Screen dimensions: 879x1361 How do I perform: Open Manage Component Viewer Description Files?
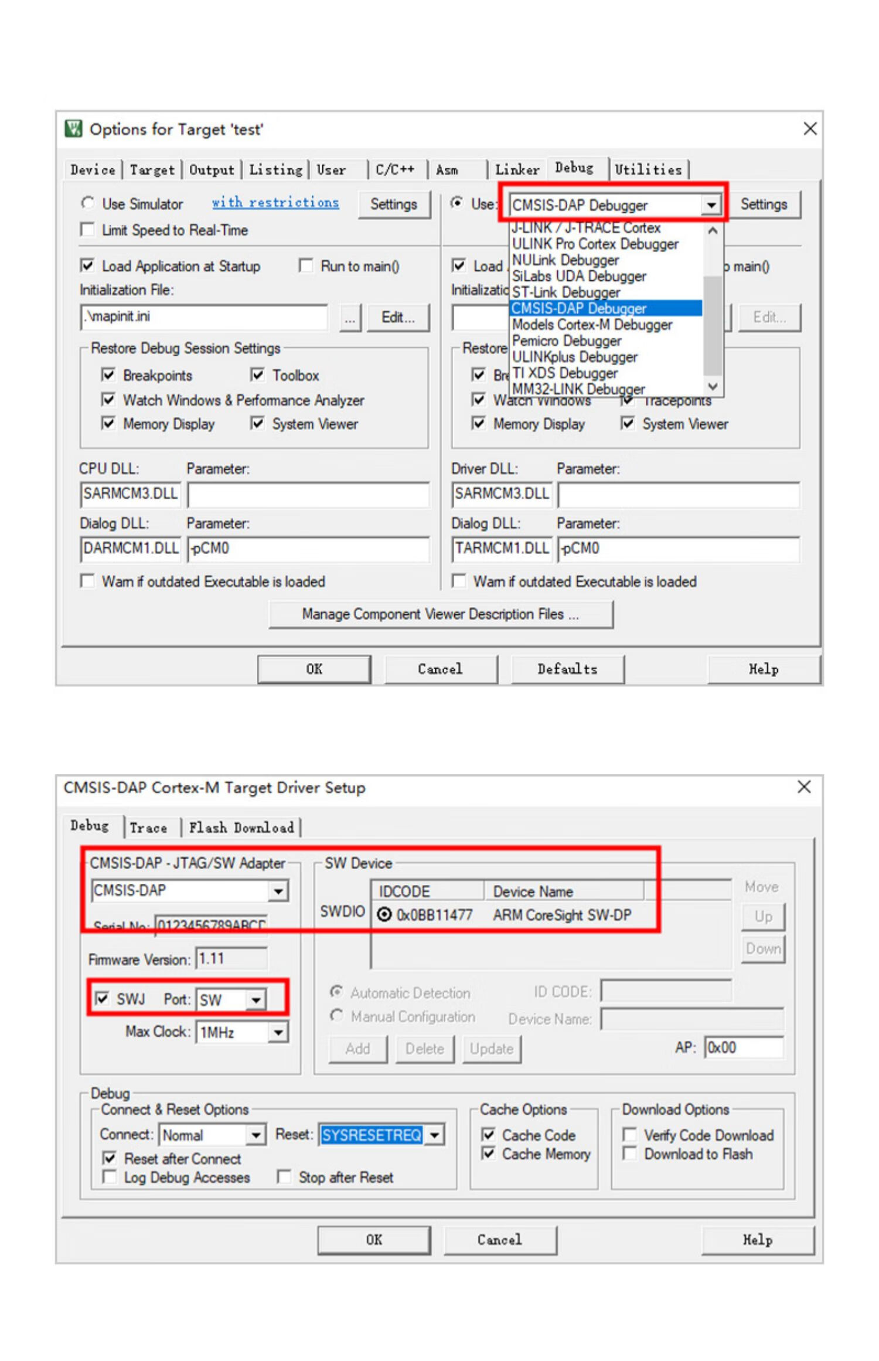tap(441, 614)
